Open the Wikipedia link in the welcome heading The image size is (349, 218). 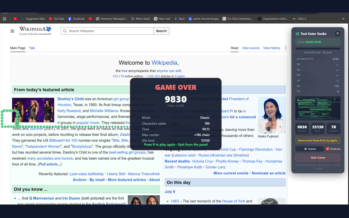coord(164,63)
